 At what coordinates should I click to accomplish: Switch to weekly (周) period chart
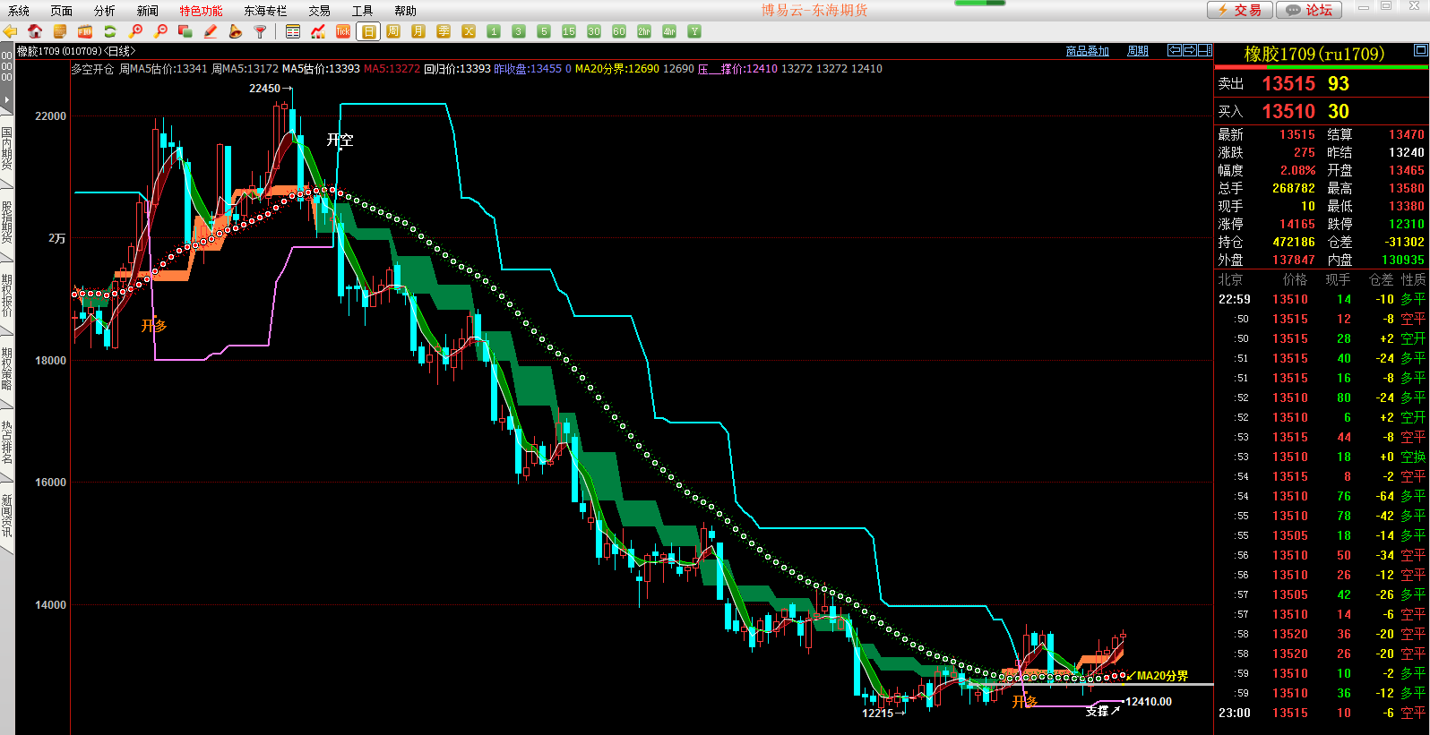[393, 31]
